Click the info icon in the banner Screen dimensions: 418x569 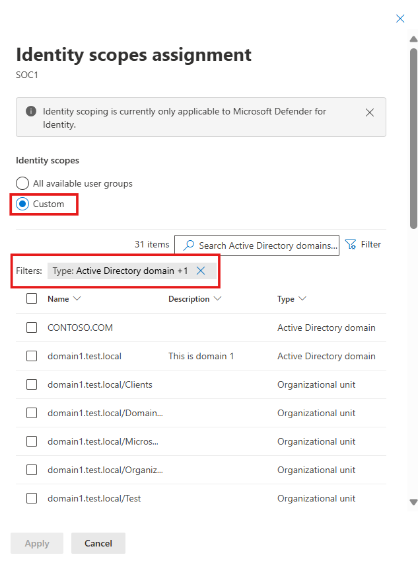(31, 111)
